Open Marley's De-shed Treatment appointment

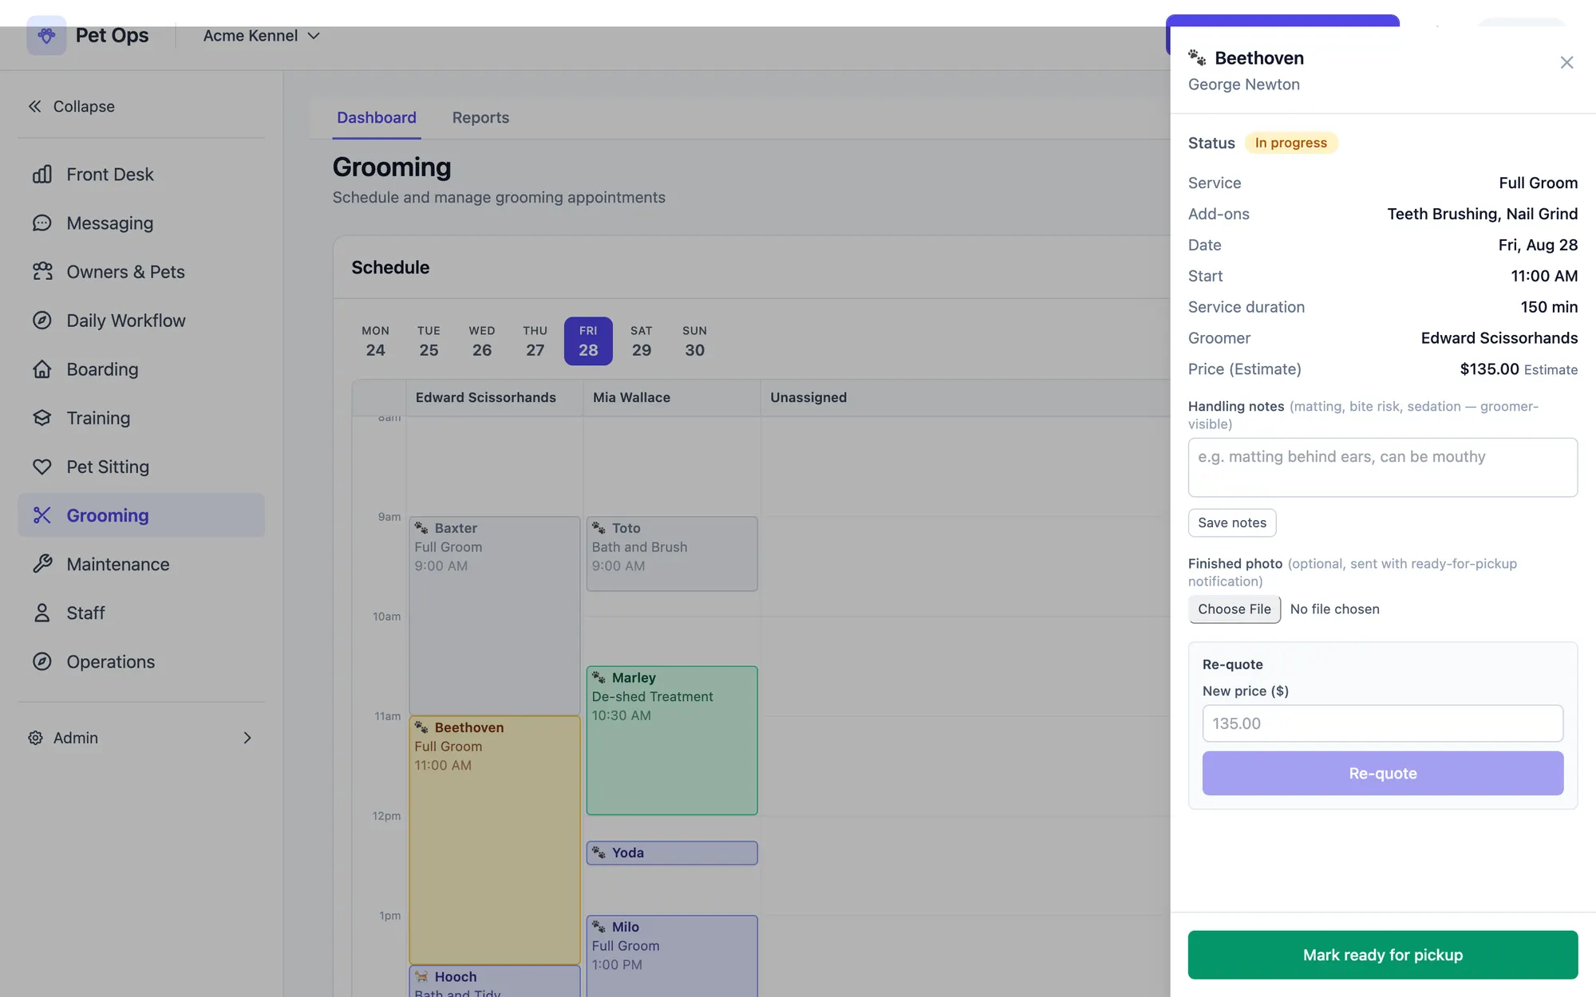672,740
